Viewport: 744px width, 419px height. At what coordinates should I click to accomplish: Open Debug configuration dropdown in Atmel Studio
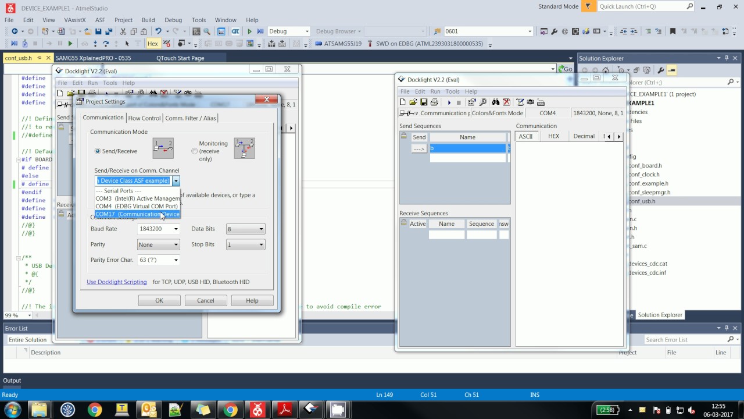tap(306, 31)
